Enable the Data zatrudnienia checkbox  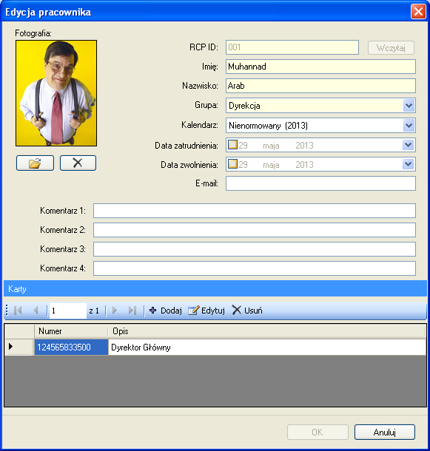(232, 145)
